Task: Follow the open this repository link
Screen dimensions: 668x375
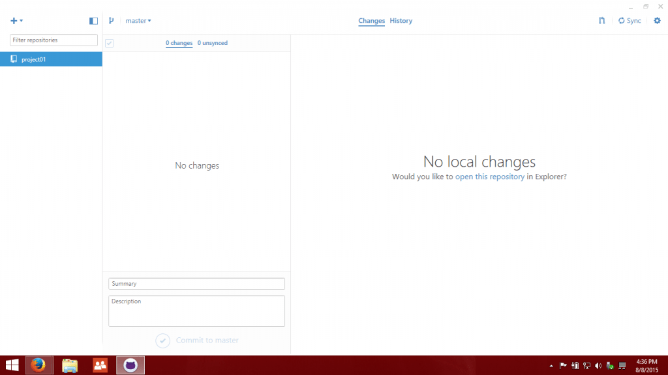Action: click(489, 176)
